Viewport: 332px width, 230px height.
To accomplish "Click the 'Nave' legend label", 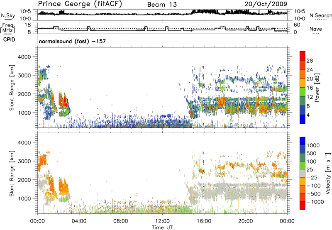I will click(315, 29).
